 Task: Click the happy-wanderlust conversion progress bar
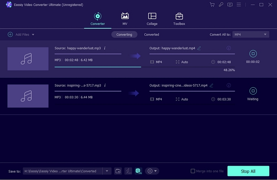[145, 67]
